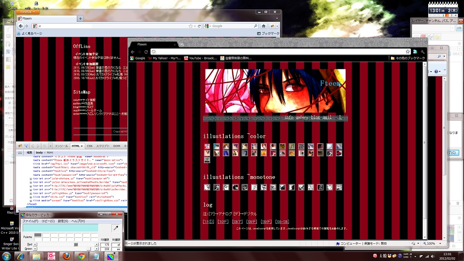Image resolution: width=464 pixels, height=261 pixels.
Task: Expand the style.css link node in Firebug
Action: [x=31, y=197]
